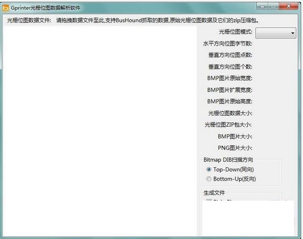Click the BMP图片原始高度 field label
Viewport: 303px width, 239px height.
click(x=229, y=101)
